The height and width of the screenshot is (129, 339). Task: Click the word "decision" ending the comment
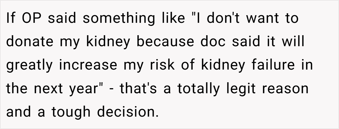[125, 112]
